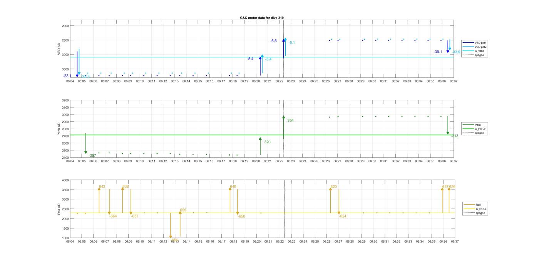The height and width of the screenshot is (267, 539).
Task: Click the "-624" roll data label
Action: tap(343, 216)
